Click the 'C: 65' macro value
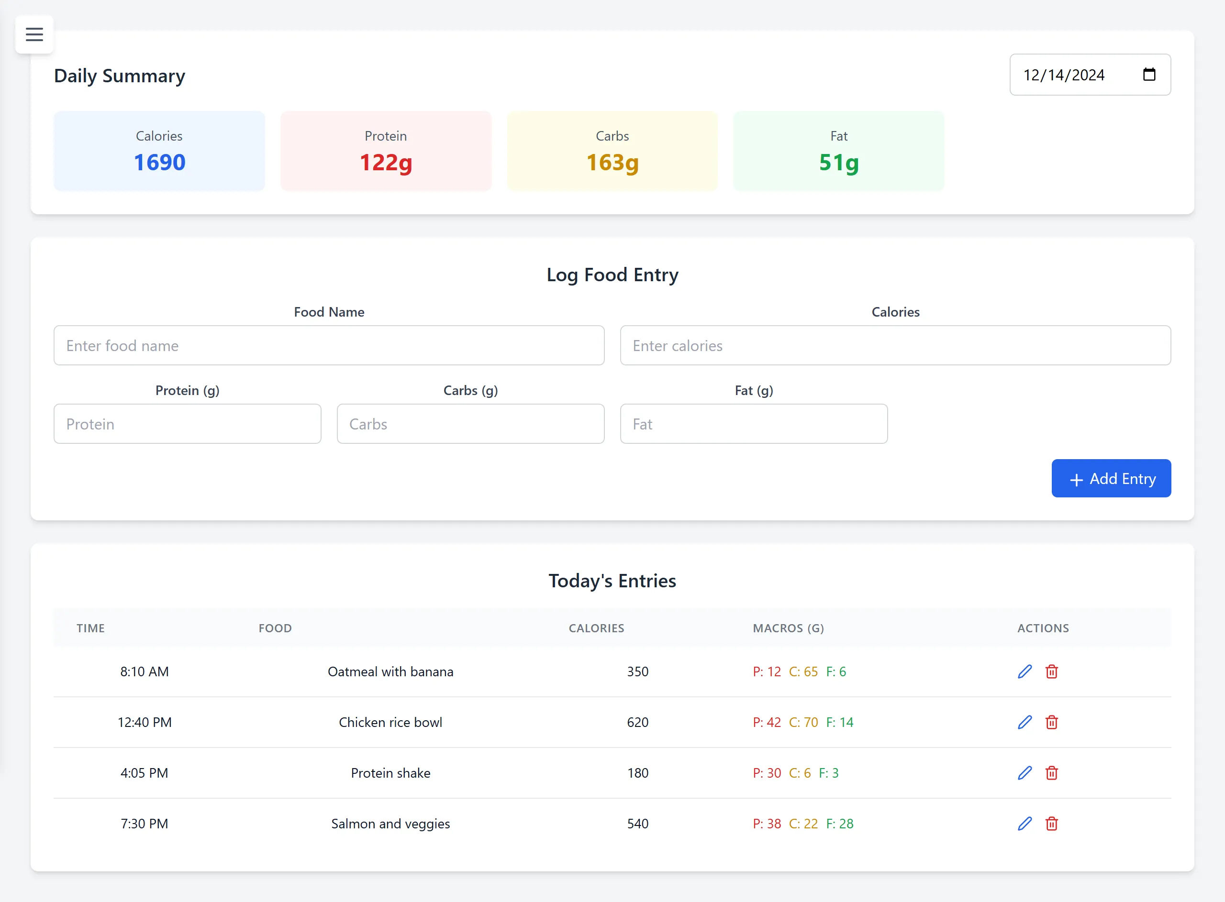Screen dimensions: 1225x902 coord(803,671)
